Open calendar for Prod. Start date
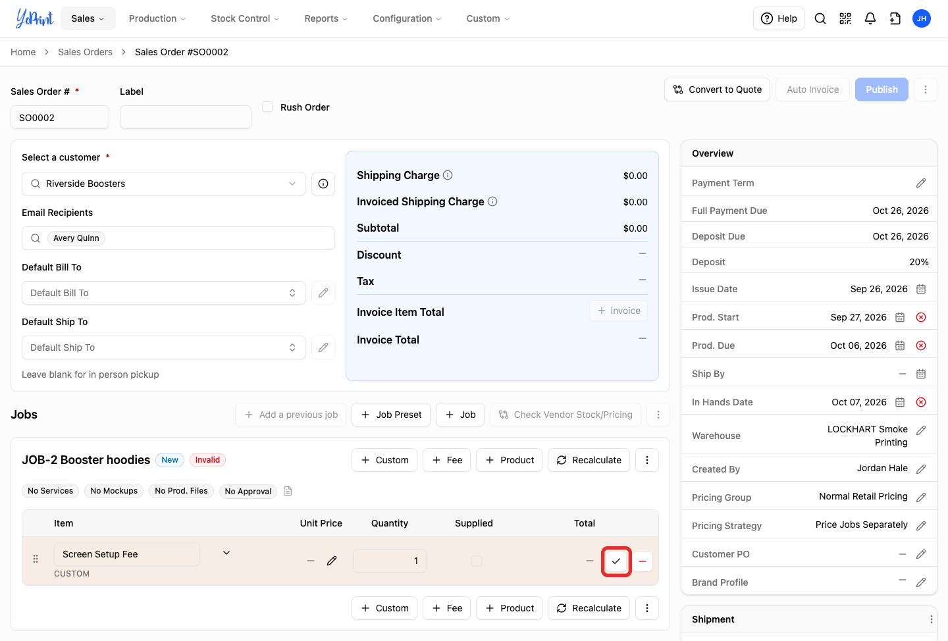 (x=900, y=317)
